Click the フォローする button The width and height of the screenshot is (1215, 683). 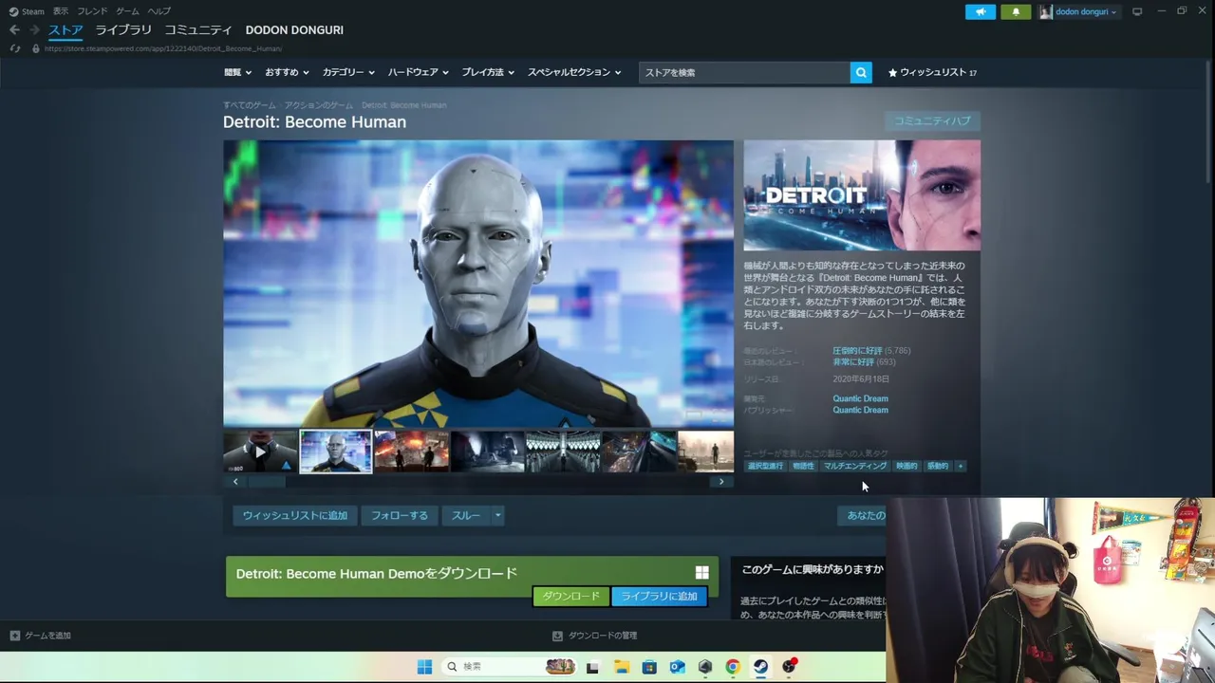400,516
